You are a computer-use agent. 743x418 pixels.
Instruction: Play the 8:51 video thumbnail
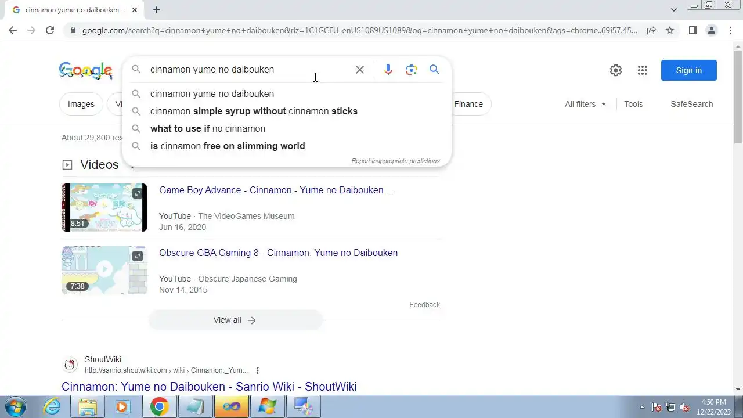[104, 207]
